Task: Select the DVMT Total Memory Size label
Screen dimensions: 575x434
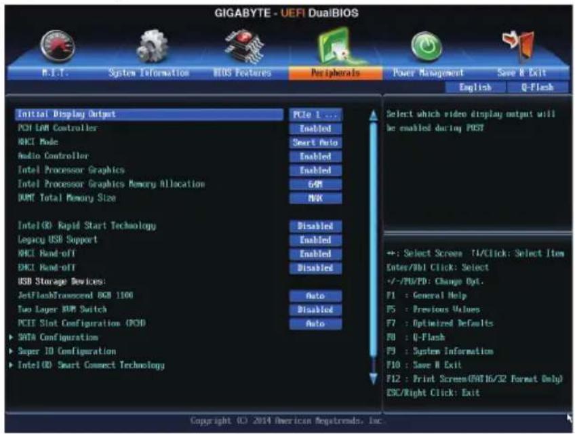Action: tap(66, 198)
